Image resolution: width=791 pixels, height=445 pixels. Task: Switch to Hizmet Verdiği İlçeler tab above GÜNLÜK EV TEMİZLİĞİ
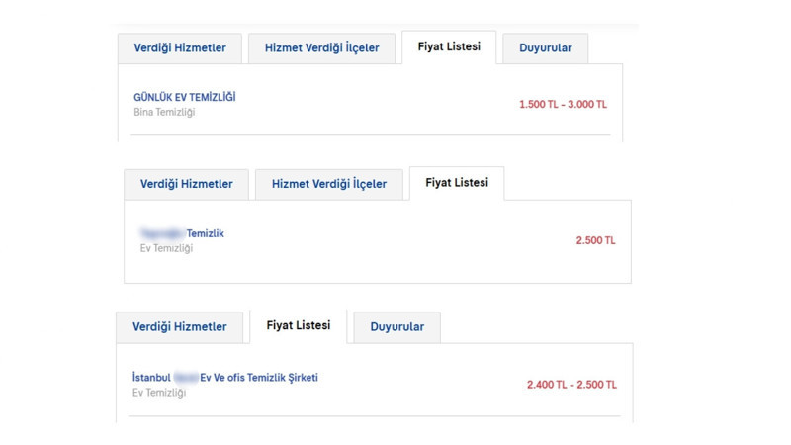point(320,48)
